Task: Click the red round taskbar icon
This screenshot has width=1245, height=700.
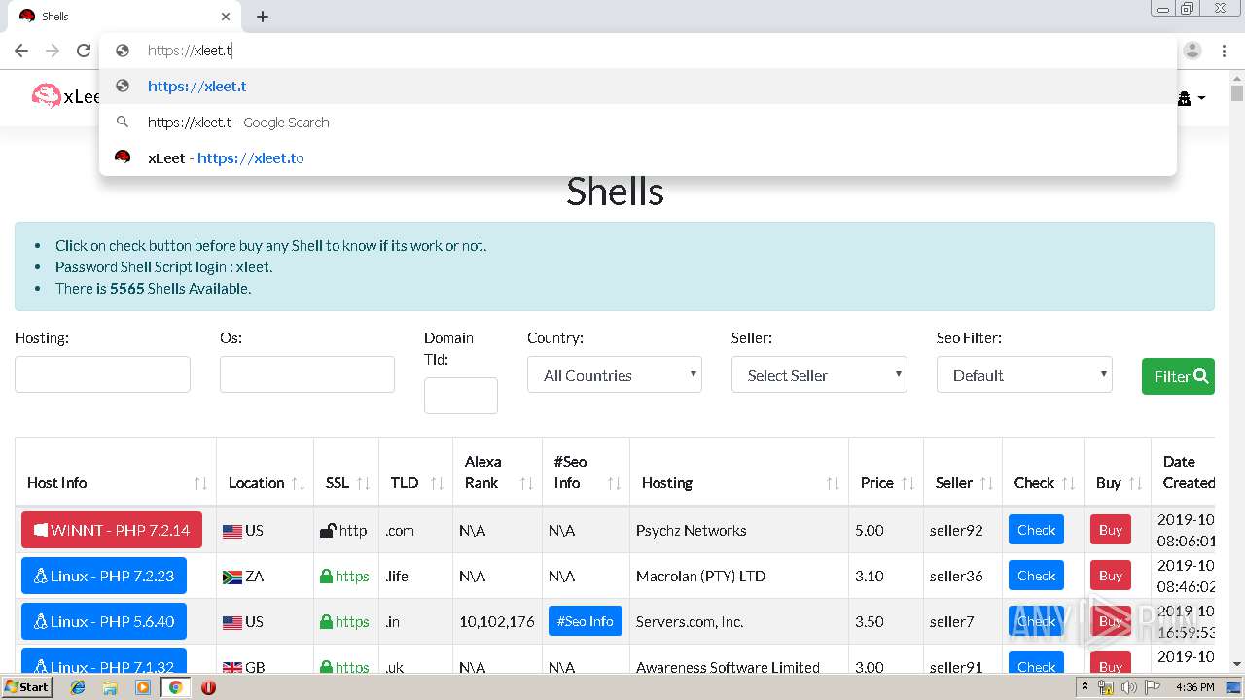Action: (208, 687)
